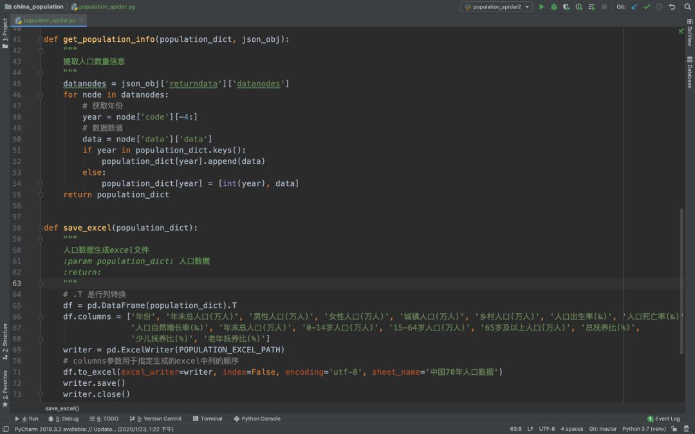Screen dimensions: 695x434
Task: Run population_spider2 with the green play icon
Action: click(541, 6)
